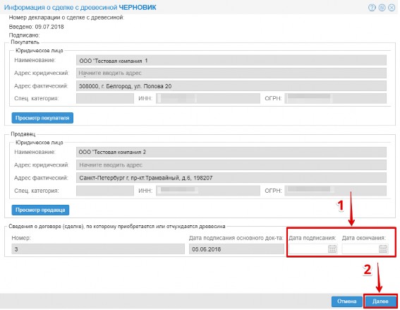Select the seller Наименование field
Screen dimensions: 400x310
point(231,153)
